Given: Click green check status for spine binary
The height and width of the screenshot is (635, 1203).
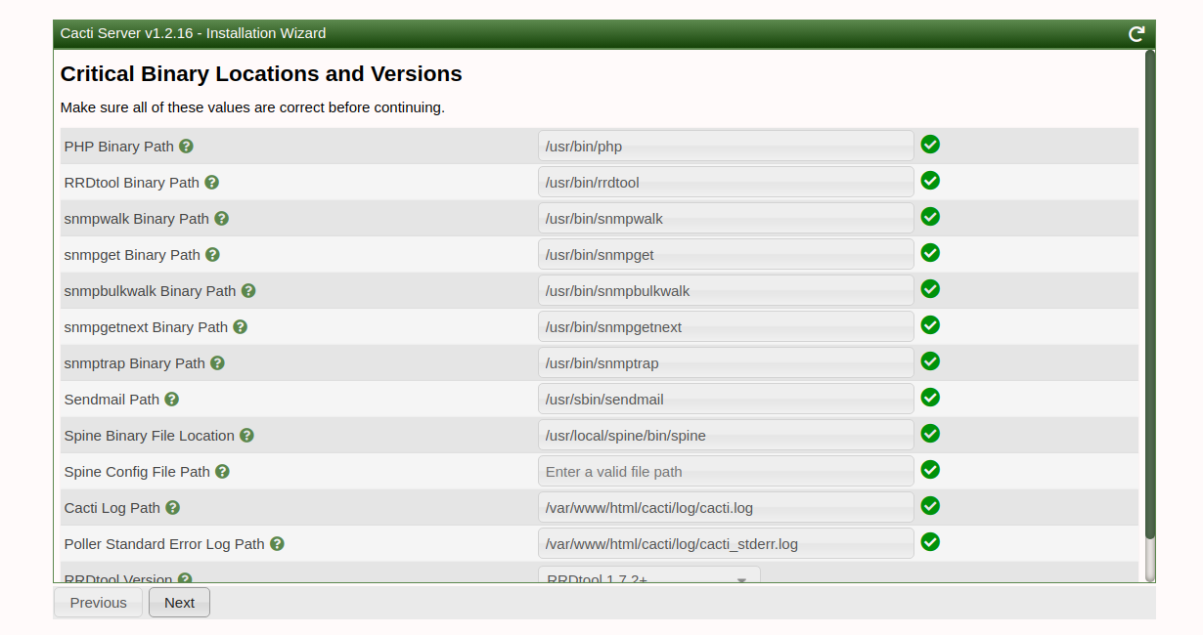Looking at the screenshot, I should (x=930, y=434).
